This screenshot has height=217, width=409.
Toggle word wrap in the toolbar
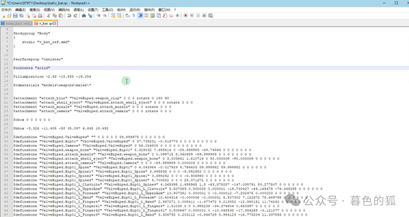(128, 15)
